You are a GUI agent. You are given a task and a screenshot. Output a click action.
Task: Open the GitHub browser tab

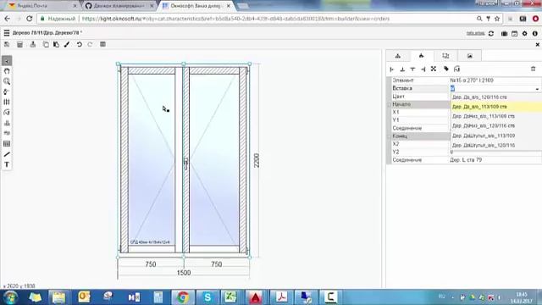click(x=119, y=6)
